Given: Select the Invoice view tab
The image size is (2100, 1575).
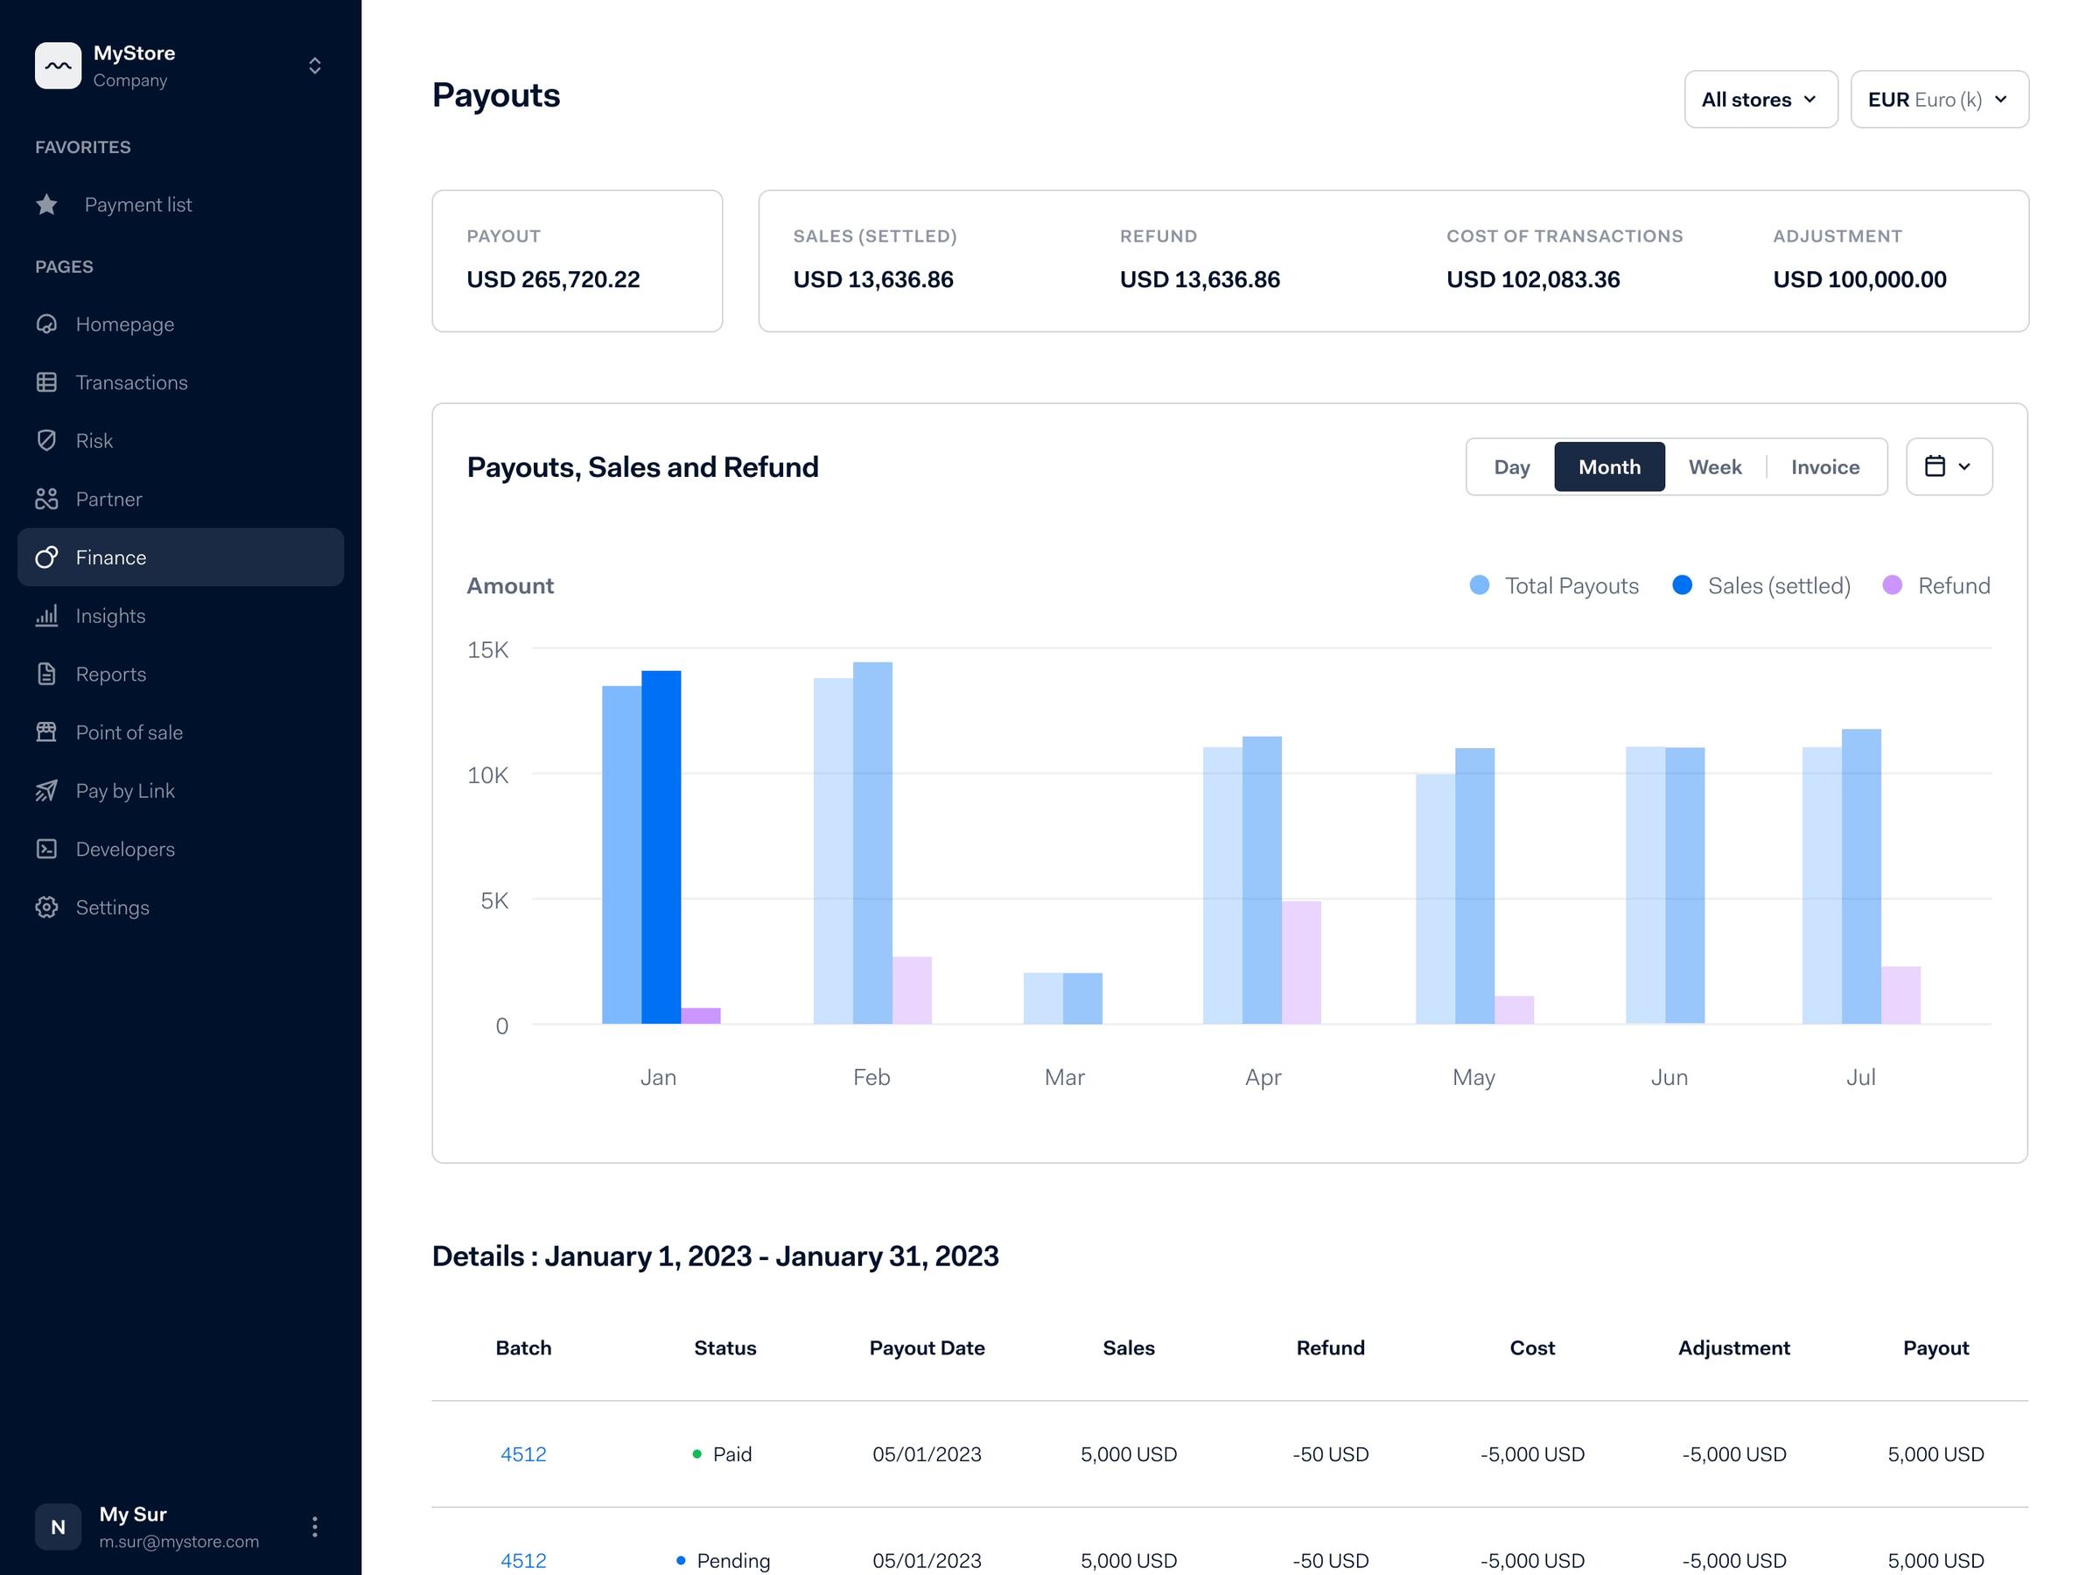Looking at the screenshot, I should click(1823, 466).
